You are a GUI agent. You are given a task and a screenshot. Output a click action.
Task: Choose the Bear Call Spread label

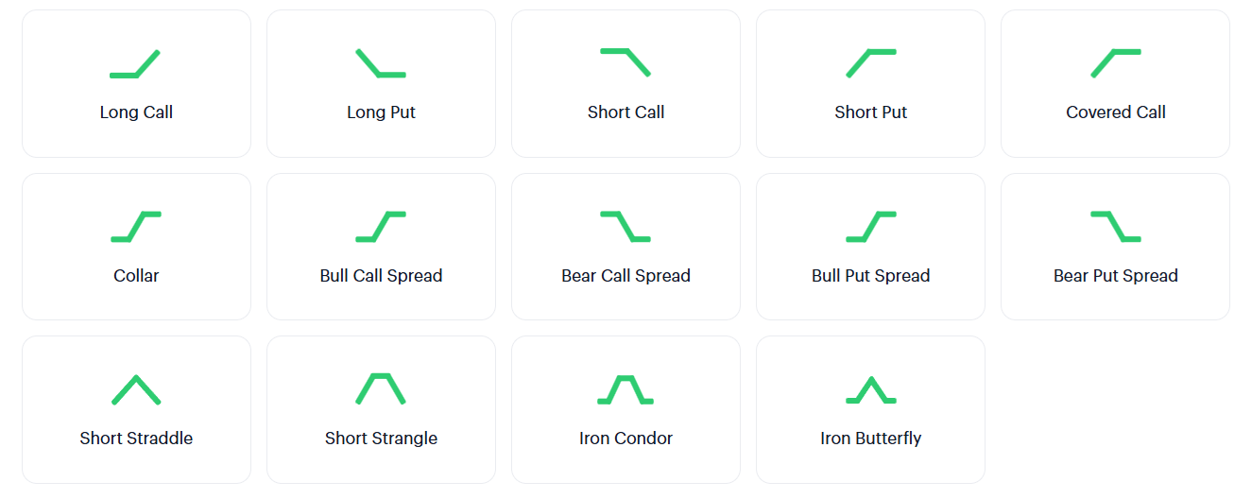[x=625, y=276]
